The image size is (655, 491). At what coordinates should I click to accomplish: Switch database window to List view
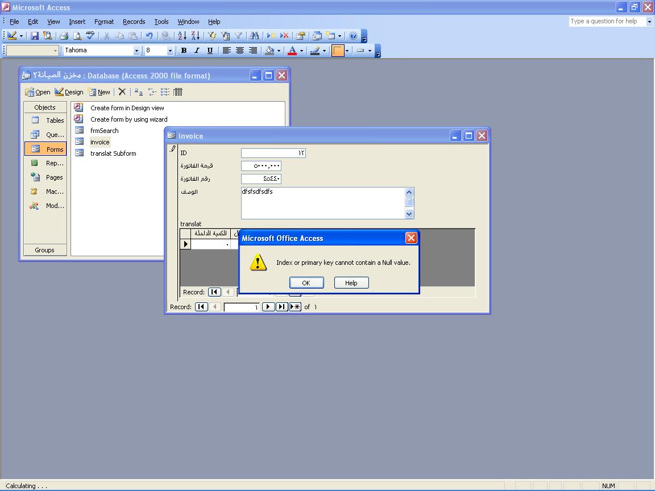165,92
